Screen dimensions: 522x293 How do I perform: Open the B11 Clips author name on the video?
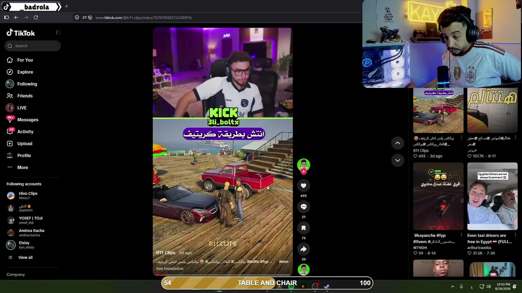(x=166, y=253)
